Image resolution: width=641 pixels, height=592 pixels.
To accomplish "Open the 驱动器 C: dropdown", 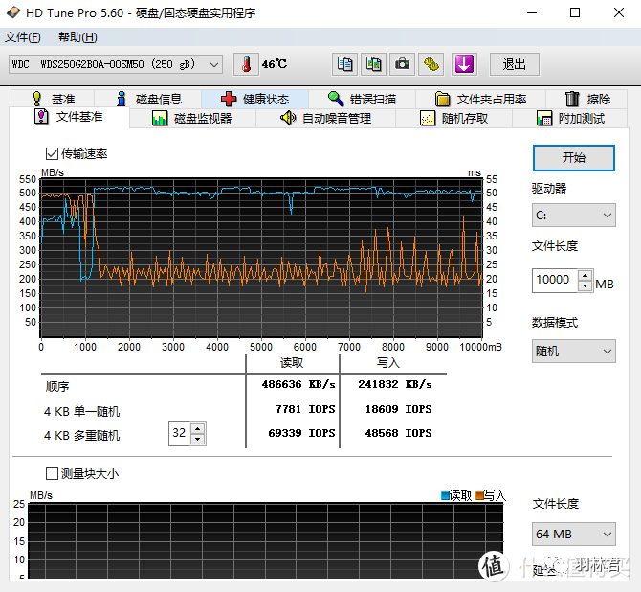I will pos(573,215).
